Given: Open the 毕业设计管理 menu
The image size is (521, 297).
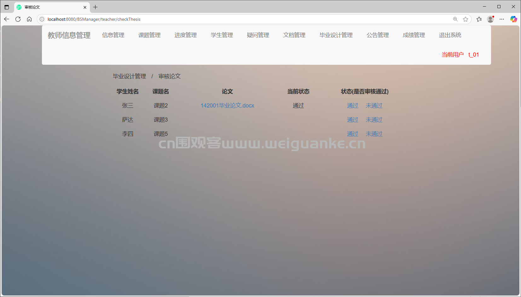Looking at the screenshot, I should 336,35.
